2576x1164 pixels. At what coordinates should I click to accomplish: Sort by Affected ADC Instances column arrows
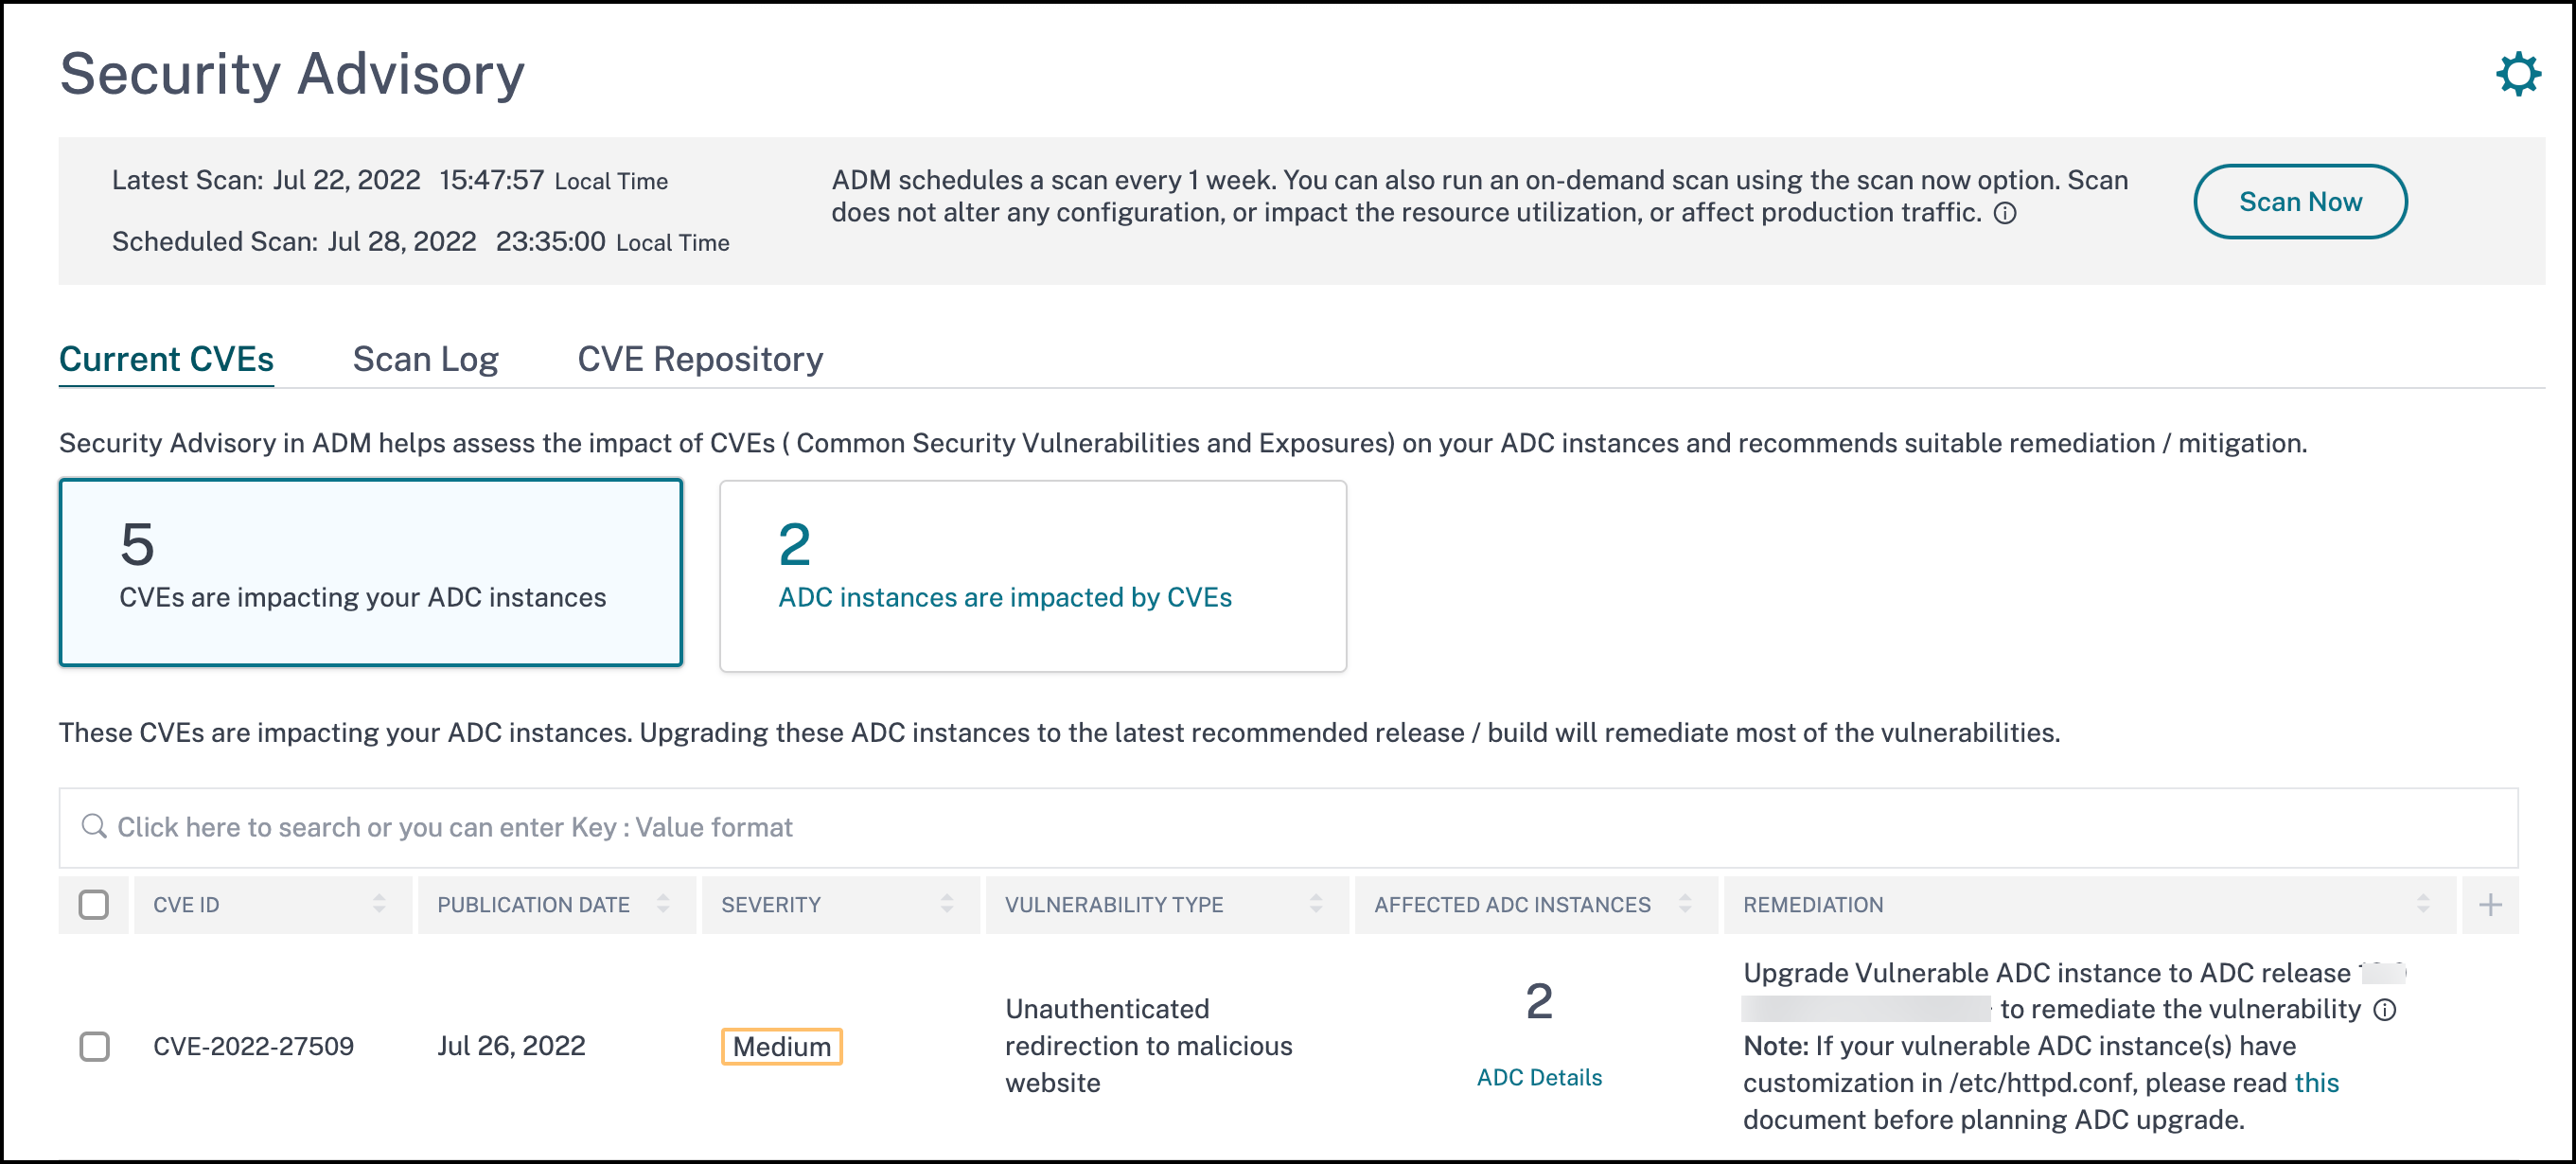coord(1685,904)
